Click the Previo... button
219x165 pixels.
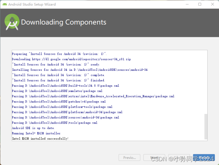coord(129,158)
